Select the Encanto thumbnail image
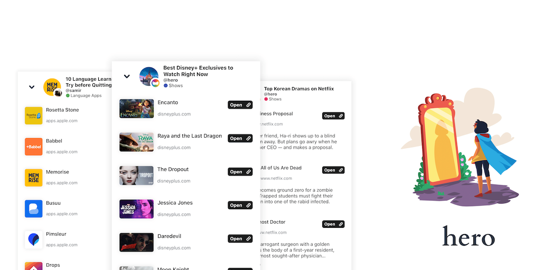This screenshot has width=541, height=270. (x=137, y=109)
